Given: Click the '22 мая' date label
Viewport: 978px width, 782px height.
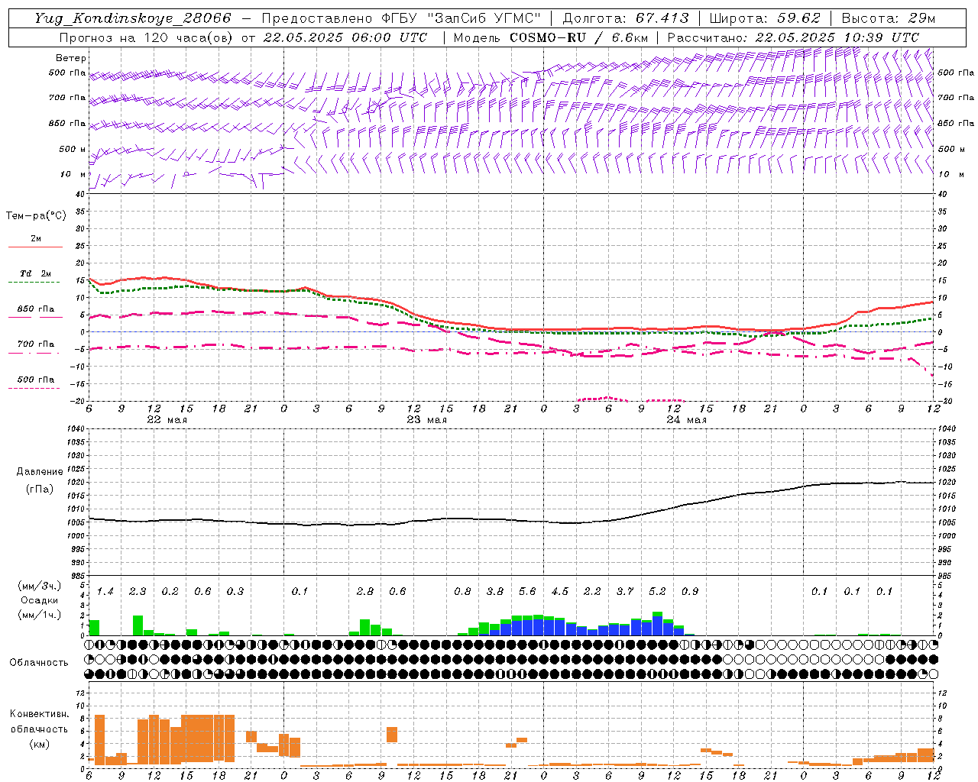Looking at the screenshot, I should [x=167, y=420].
